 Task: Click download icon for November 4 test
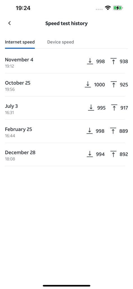(x=90, y=61)
